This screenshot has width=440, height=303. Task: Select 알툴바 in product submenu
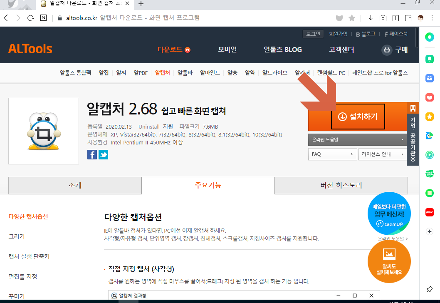[x=185, y=73]
